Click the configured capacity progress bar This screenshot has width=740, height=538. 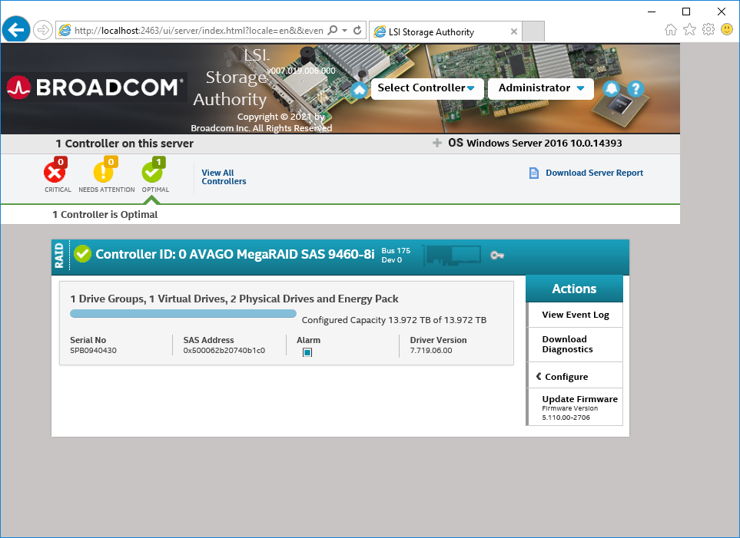coord(183,314)
